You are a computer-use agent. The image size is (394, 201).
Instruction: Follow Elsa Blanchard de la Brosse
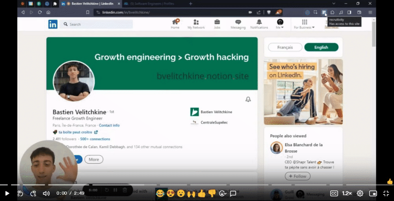297,176
